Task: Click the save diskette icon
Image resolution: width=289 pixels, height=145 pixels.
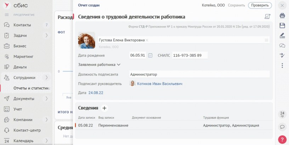Action: tap(282, 25)
